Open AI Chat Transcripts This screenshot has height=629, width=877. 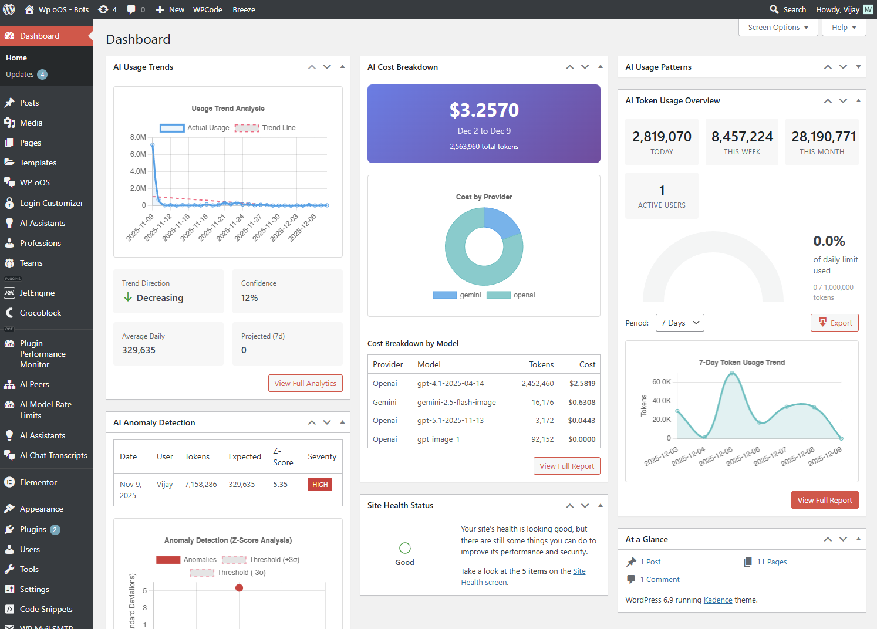pyautogui.click(x=53, y=455)
